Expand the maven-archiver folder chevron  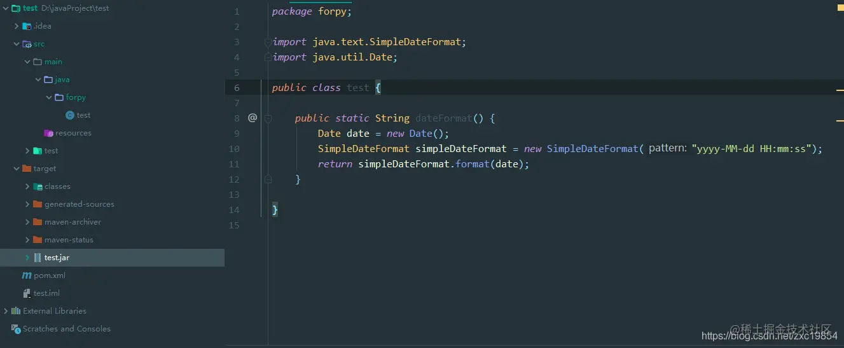[27, 222]
